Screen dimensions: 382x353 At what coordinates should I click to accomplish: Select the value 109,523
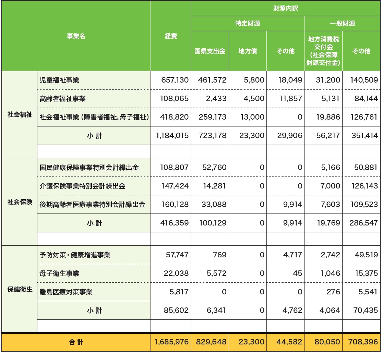364,205
